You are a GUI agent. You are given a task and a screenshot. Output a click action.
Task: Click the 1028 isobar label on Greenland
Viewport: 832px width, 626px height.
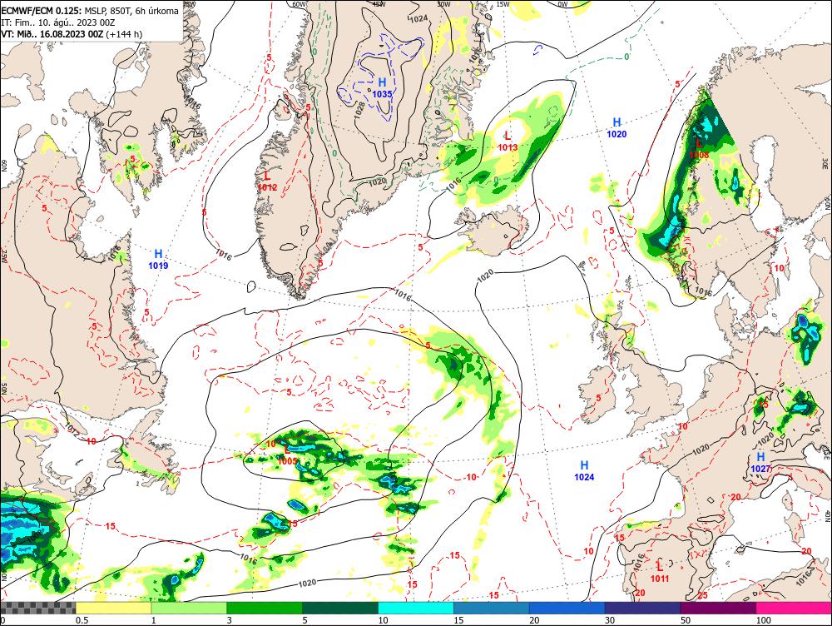point(359,109)
